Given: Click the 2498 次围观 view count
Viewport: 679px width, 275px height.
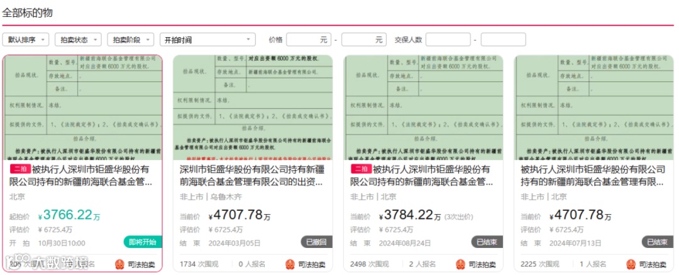Looking at the screenshot, I should click(369, 264).
